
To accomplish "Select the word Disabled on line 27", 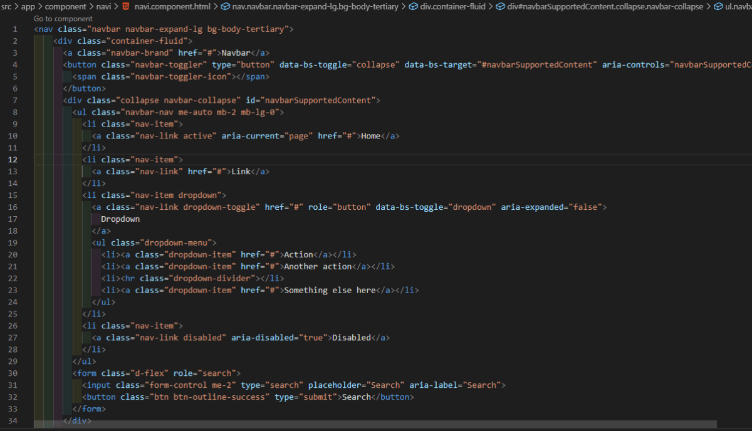I will [351, 337].
